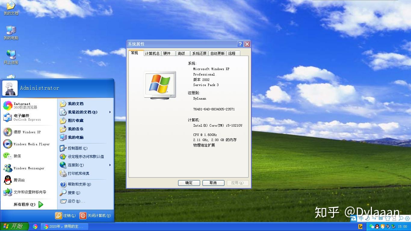This screenshot has width=411, height=231.
Task: Click the 开始 Start button
Action: [x=14, y=226]
